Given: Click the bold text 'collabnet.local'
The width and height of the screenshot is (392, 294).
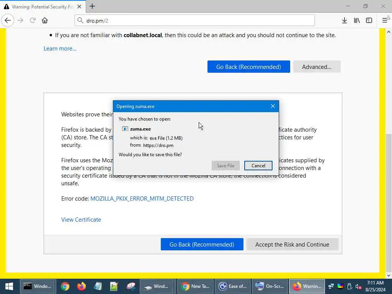Looking at the screenshot, I should point(143,35).
